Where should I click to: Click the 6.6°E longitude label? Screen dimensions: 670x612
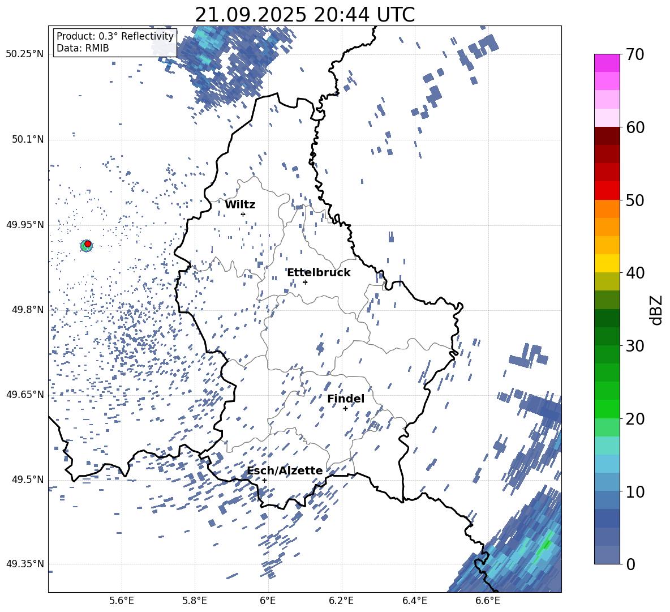pyautogui.click(x=488, y=601)
